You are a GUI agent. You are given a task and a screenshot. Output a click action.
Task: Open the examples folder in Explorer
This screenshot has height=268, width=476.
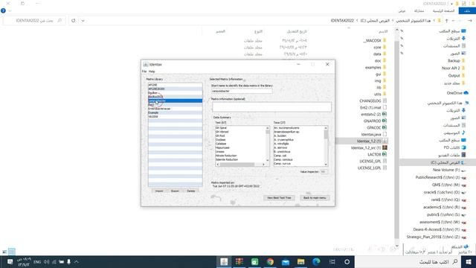coord(376,67)
